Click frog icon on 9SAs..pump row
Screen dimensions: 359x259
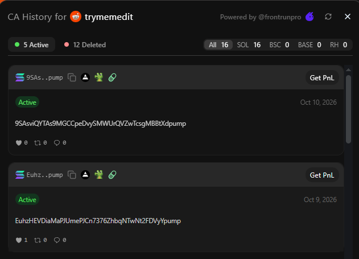click(x=99, y=77)
